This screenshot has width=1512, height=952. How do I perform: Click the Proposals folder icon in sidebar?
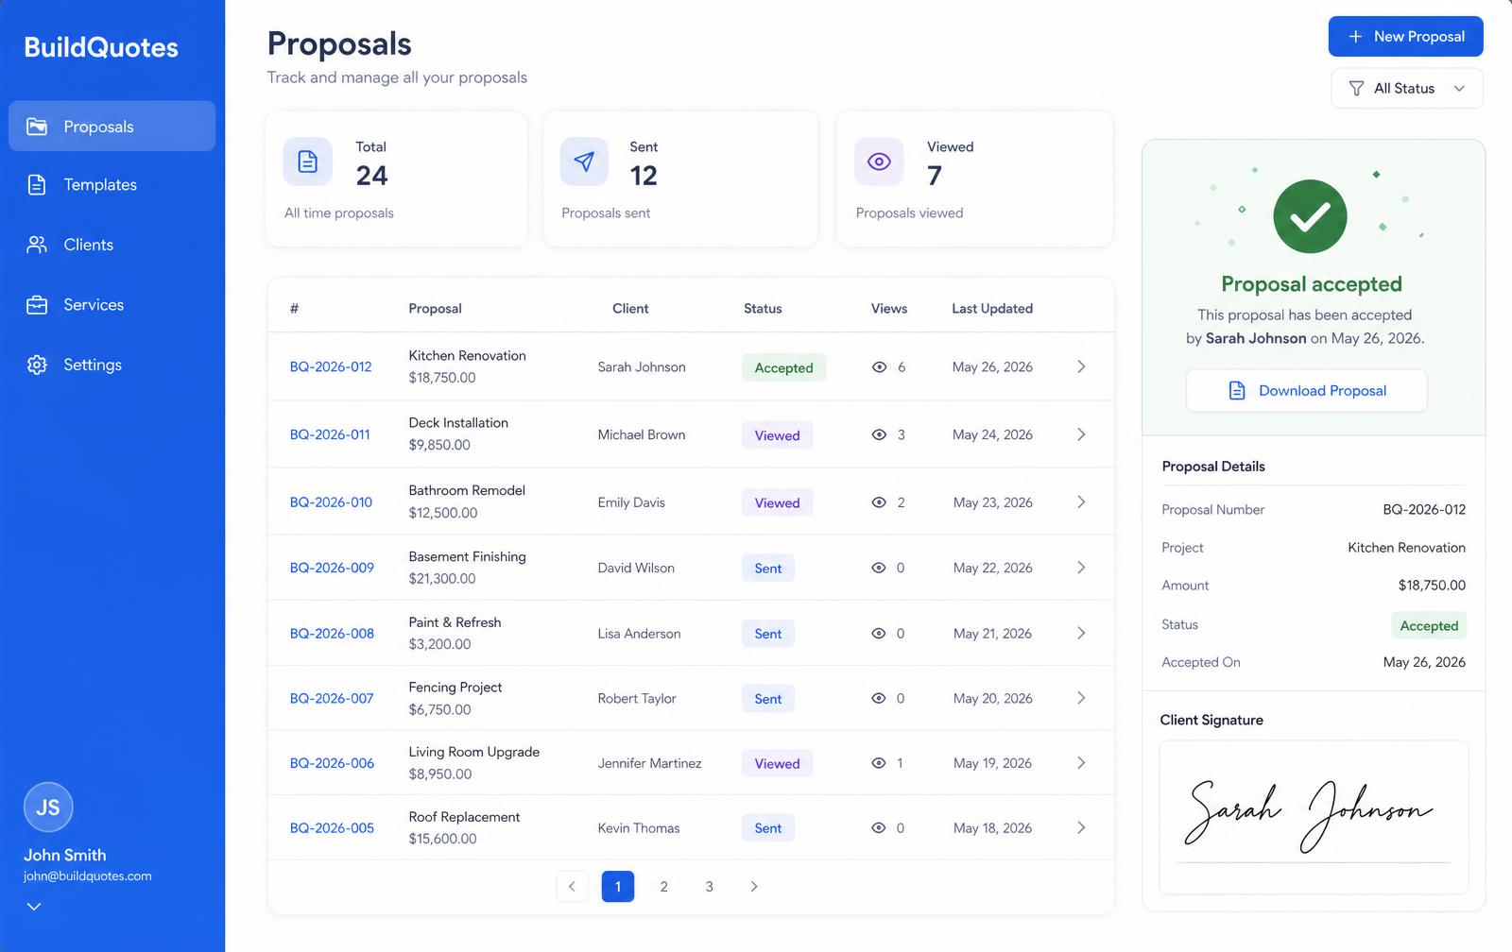pyautogui.click(x=37, y=127)
